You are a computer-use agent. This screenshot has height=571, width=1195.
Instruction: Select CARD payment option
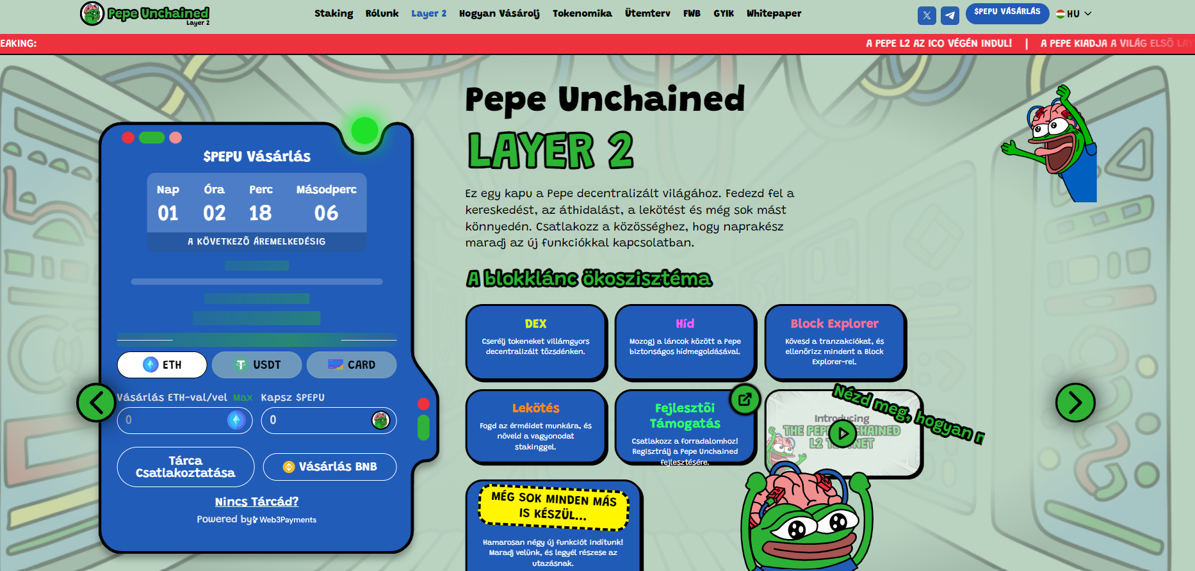point(352,365)
